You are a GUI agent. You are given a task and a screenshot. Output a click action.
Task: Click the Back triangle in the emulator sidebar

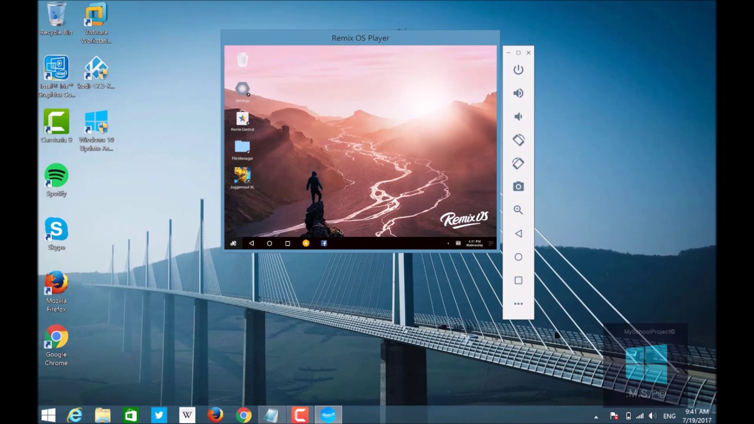pos(518,234)
